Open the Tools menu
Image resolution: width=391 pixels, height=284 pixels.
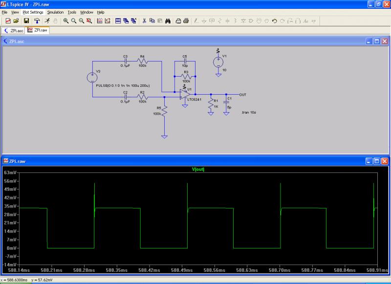pos(72,12)
